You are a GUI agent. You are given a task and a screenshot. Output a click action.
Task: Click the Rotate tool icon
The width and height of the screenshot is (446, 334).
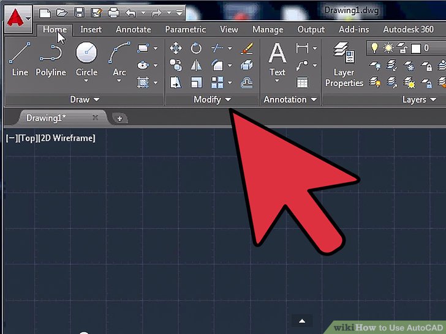(196, 48)
